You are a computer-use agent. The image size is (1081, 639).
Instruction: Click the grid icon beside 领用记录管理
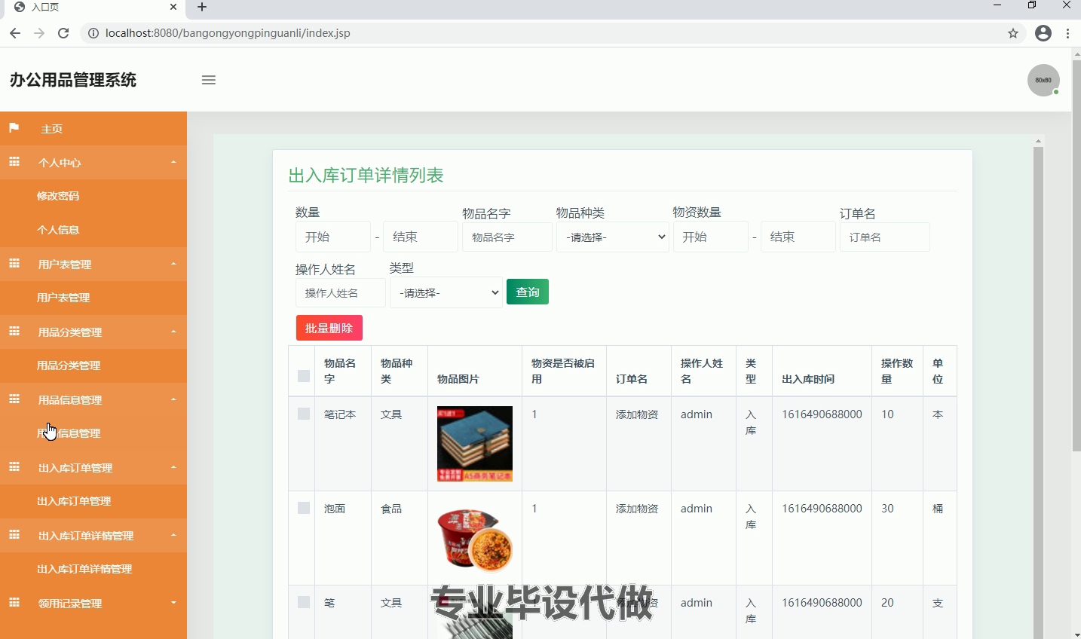pos(14,603)
